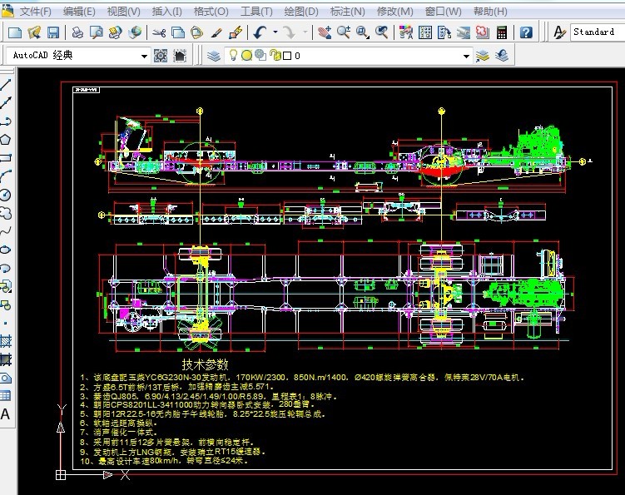Open the 文件(F) menu
The image size is (625, 495).
pyautogui.click(x=35, y=12)
